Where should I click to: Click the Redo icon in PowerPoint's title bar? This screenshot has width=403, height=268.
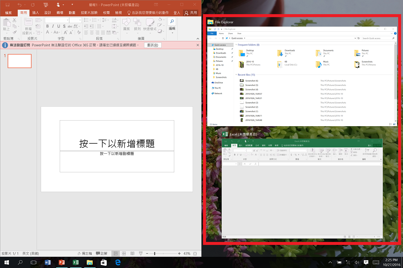[x=32, y=4]
